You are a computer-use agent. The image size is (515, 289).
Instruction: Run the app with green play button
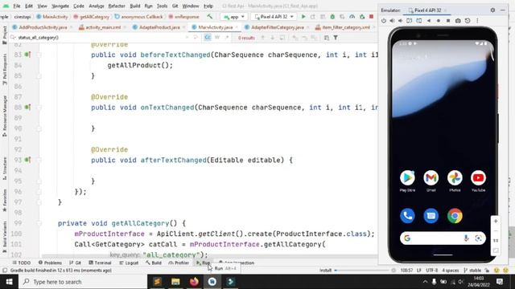(303, 16)
